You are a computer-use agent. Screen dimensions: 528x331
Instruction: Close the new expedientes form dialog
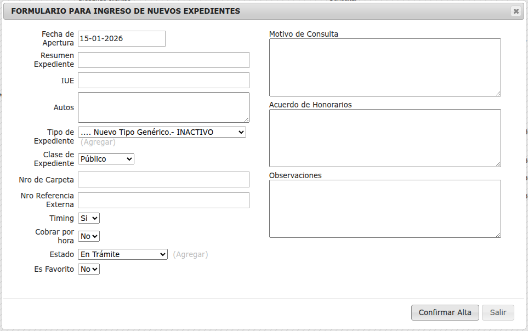[515, 11]
